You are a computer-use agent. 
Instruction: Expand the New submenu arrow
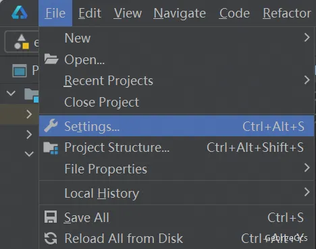[x=307, y=37]
